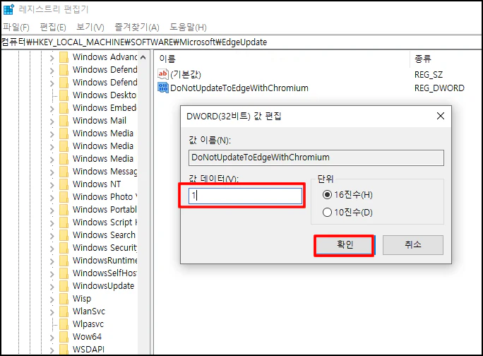Click the Windows Embed folder icon

click(x=64, y=108)
